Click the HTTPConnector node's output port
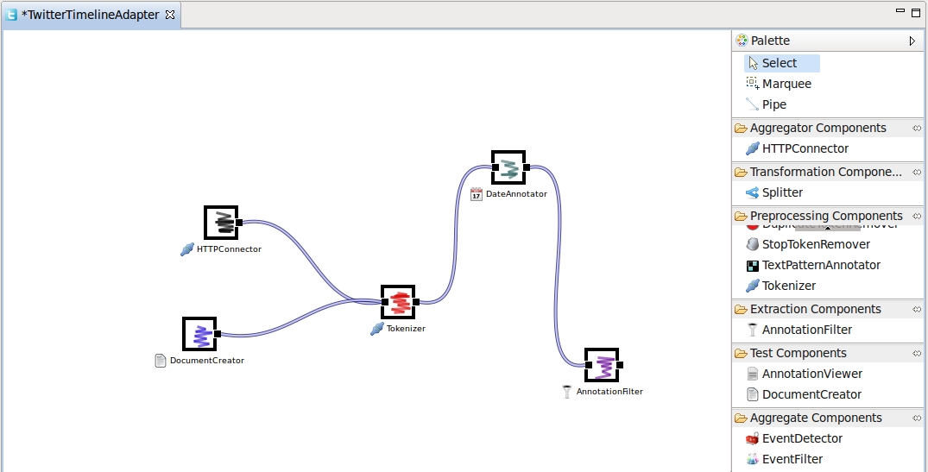 [x=239, y=223]
